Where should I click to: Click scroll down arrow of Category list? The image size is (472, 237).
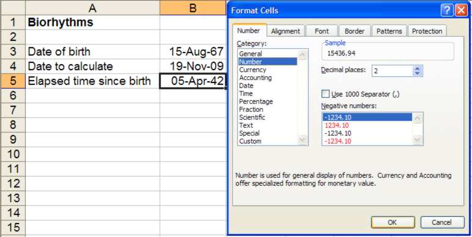(x=303, y=140)
